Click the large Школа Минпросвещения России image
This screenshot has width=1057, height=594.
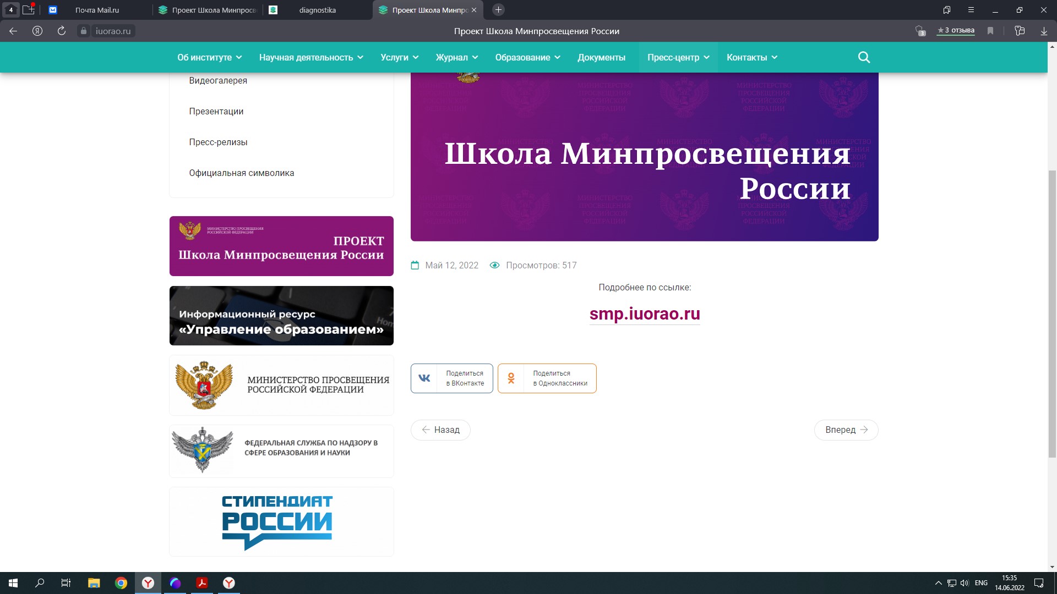click(x=645, y=157)
